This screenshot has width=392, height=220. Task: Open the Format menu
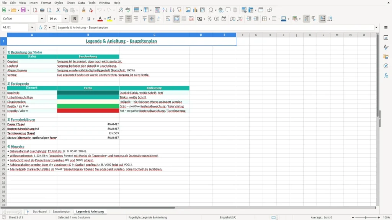[x=46, y=3]
